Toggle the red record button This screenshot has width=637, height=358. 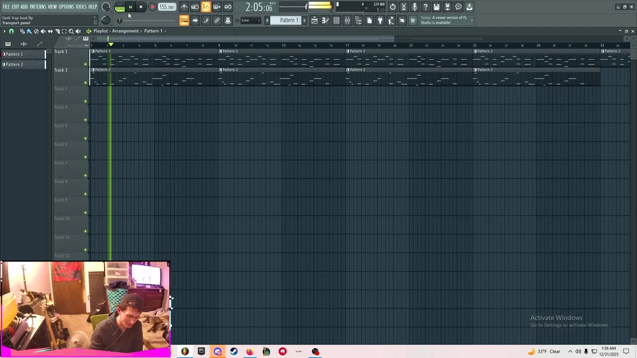pos(152,7)
